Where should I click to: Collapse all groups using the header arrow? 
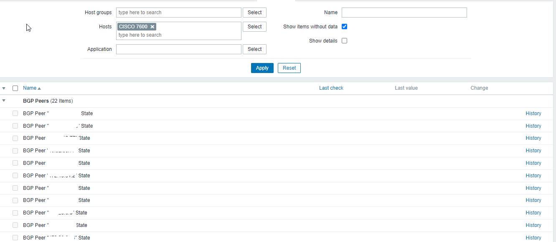[x=4, y=88]
